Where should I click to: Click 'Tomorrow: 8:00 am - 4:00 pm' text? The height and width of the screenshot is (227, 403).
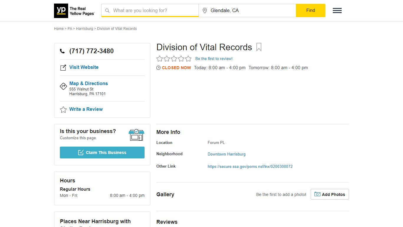(278, 68)
